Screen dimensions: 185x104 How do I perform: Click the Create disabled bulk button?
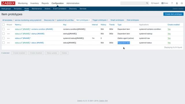point(36,53)
